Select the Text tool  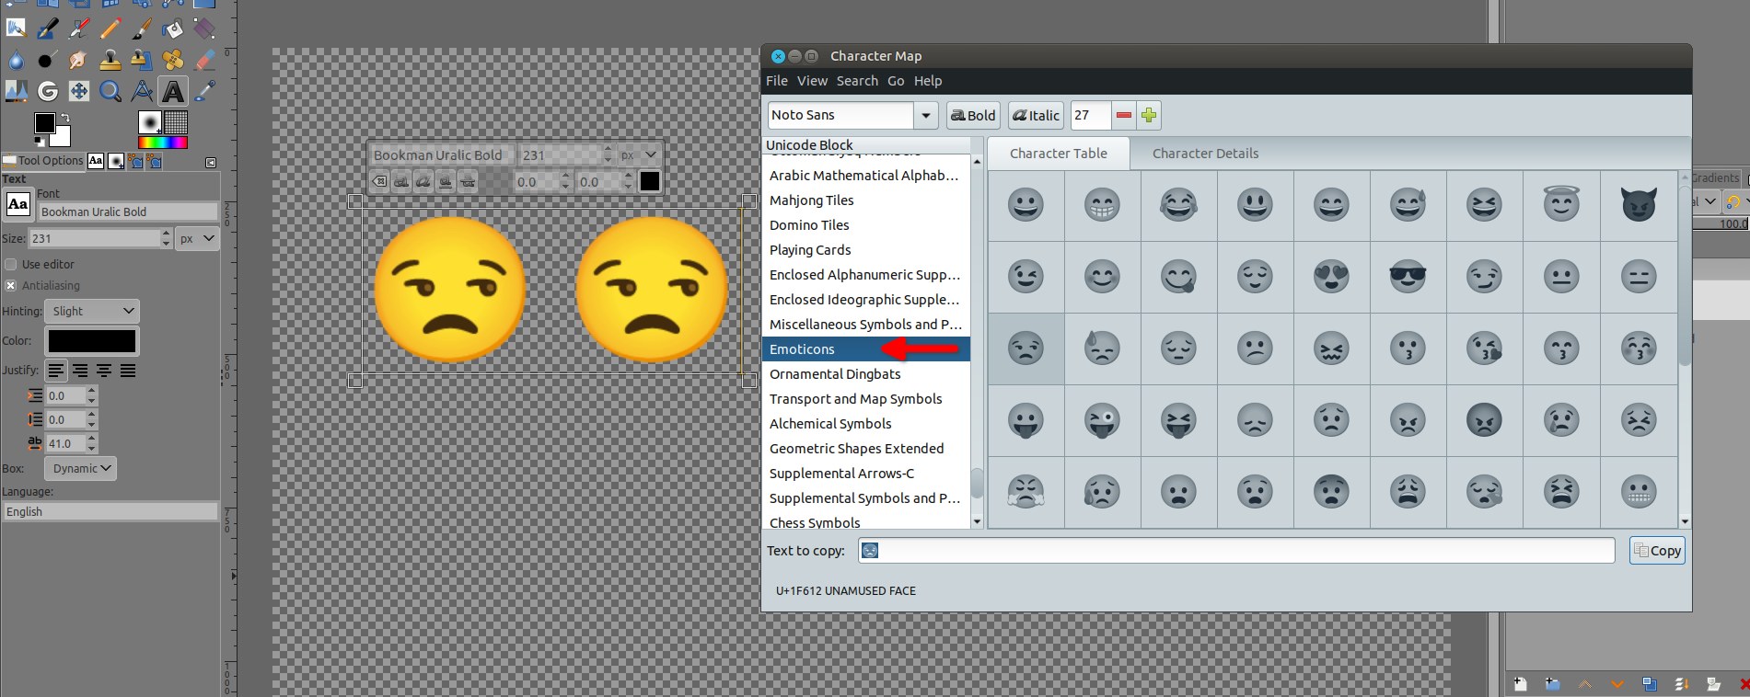pyautogui.click(x=172, y=91)
